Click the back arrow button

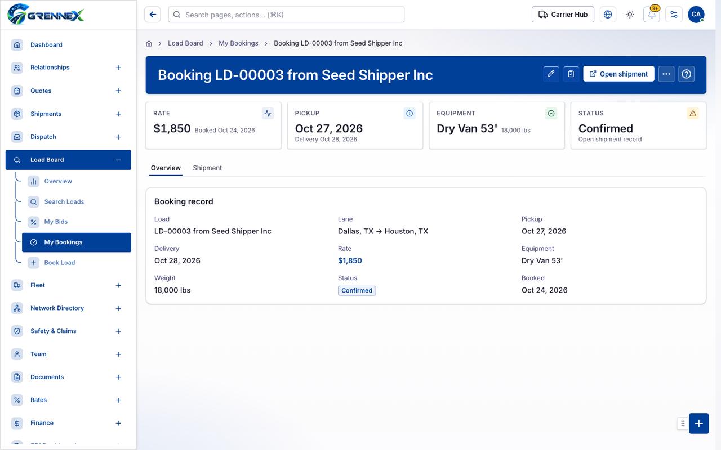coord(153,15)
